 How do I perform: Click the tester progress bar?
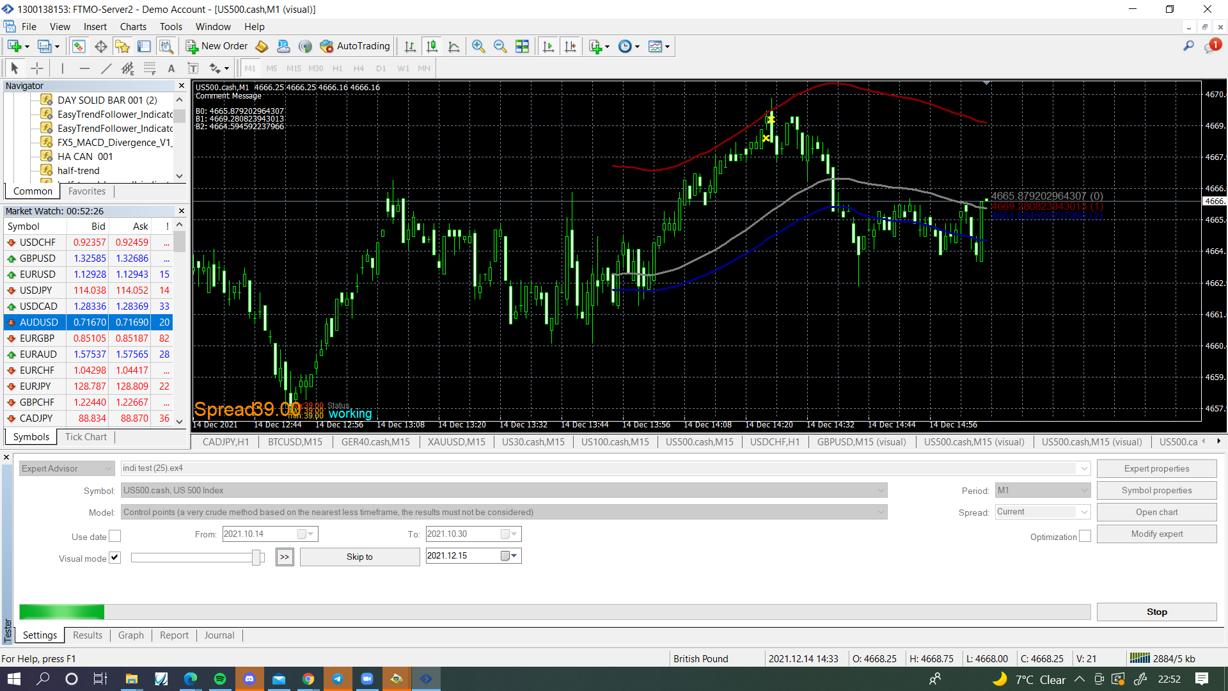pos(555,612)
